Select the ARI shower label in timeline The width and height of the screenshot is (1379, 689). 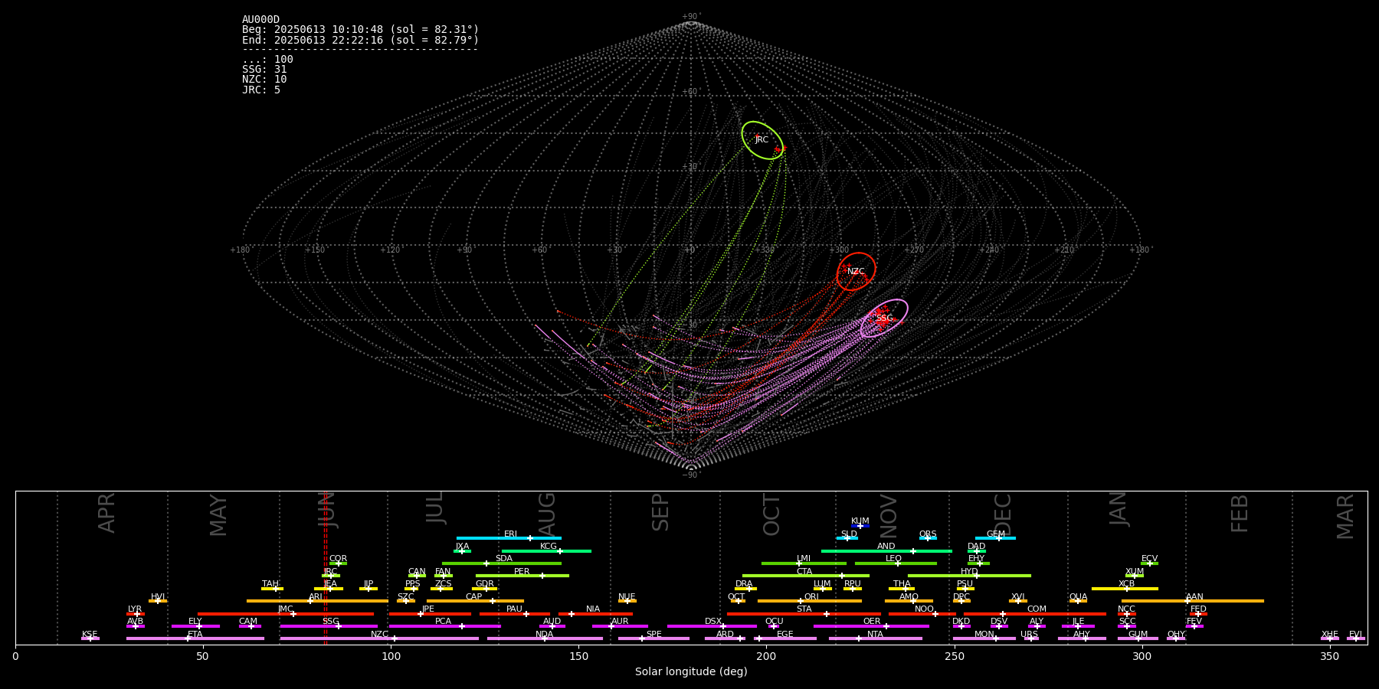click(x=316, y=597)
